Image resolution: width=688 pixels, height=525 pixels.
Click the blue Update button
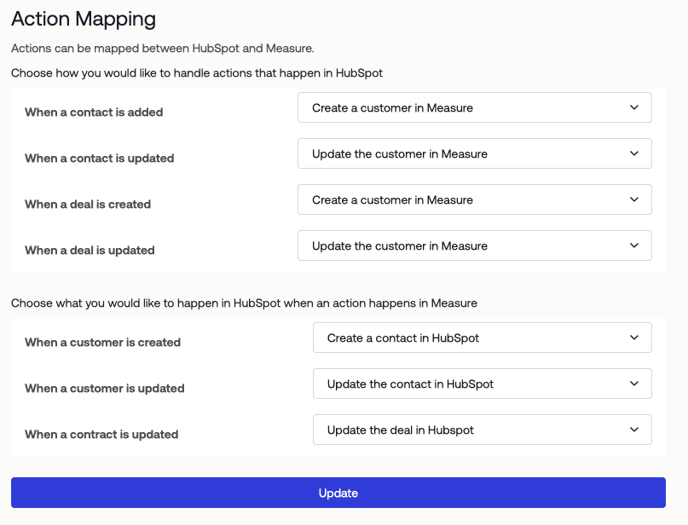[x=338, y=493]
